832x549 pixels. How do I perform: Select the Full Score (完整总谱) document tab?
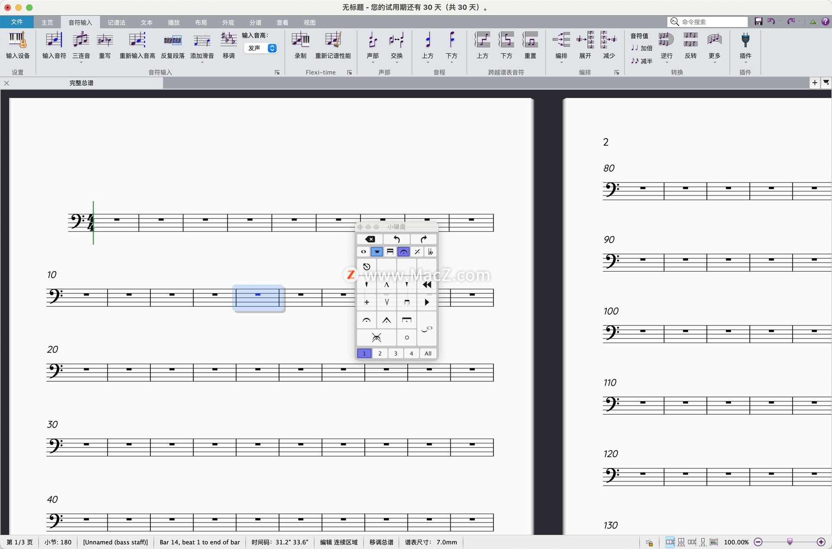click(81, 83)
